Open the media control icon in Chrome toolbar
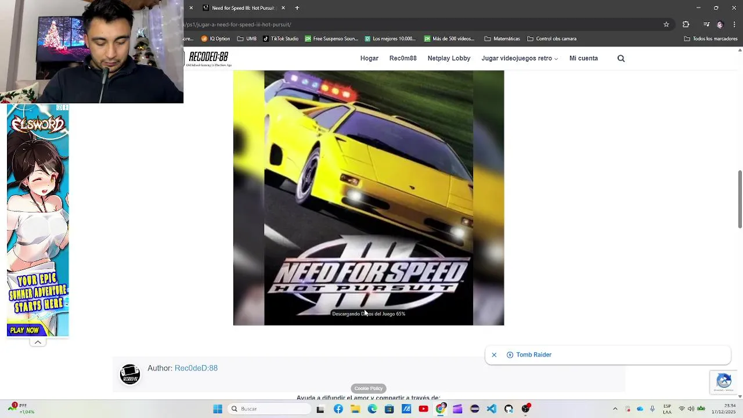743x418 pixels. click(706, 24)
